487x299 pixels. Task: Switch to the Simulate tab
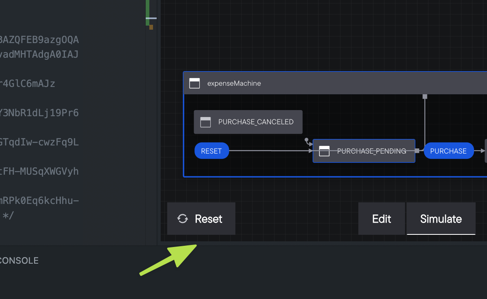[x=441, y=219]
